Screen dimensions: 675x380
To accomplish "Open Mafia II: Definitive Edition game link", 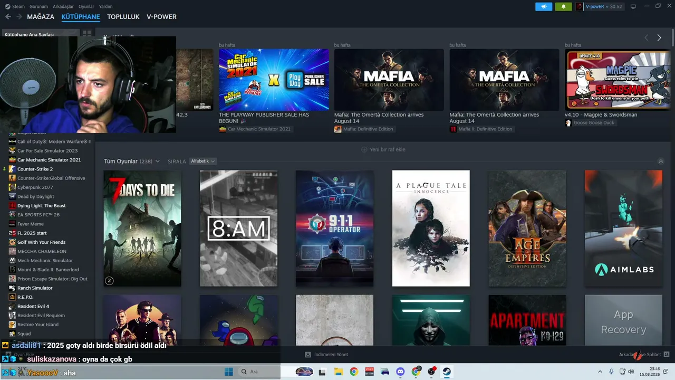I will (481, 129).
